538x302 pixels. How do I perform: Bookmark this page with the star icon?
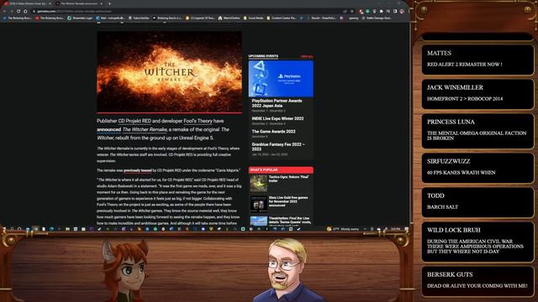(351, 11)
